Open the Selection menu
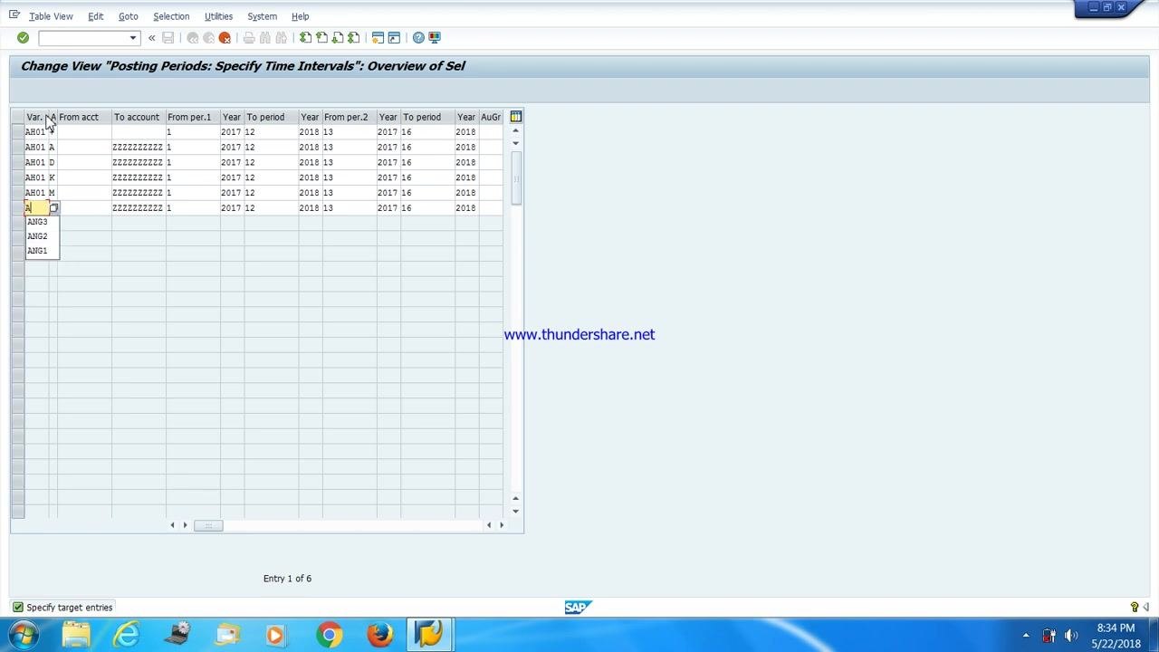The width and height of the screenshot is (1159, 652). coord(171,16)
